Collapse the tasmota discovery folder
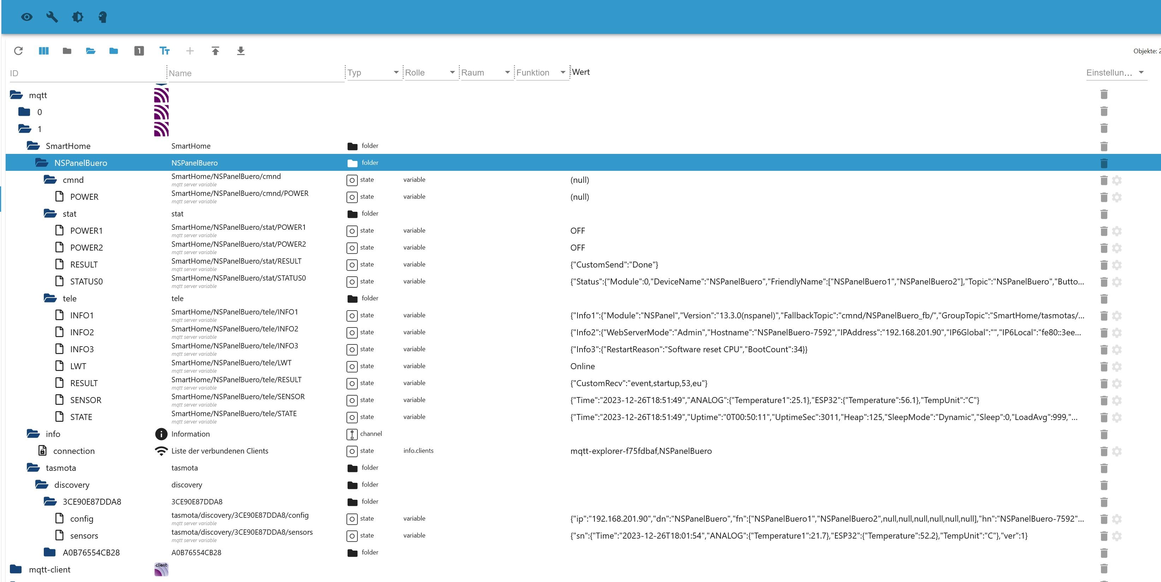Screen dimensions: 1161x582 [41, 484]
